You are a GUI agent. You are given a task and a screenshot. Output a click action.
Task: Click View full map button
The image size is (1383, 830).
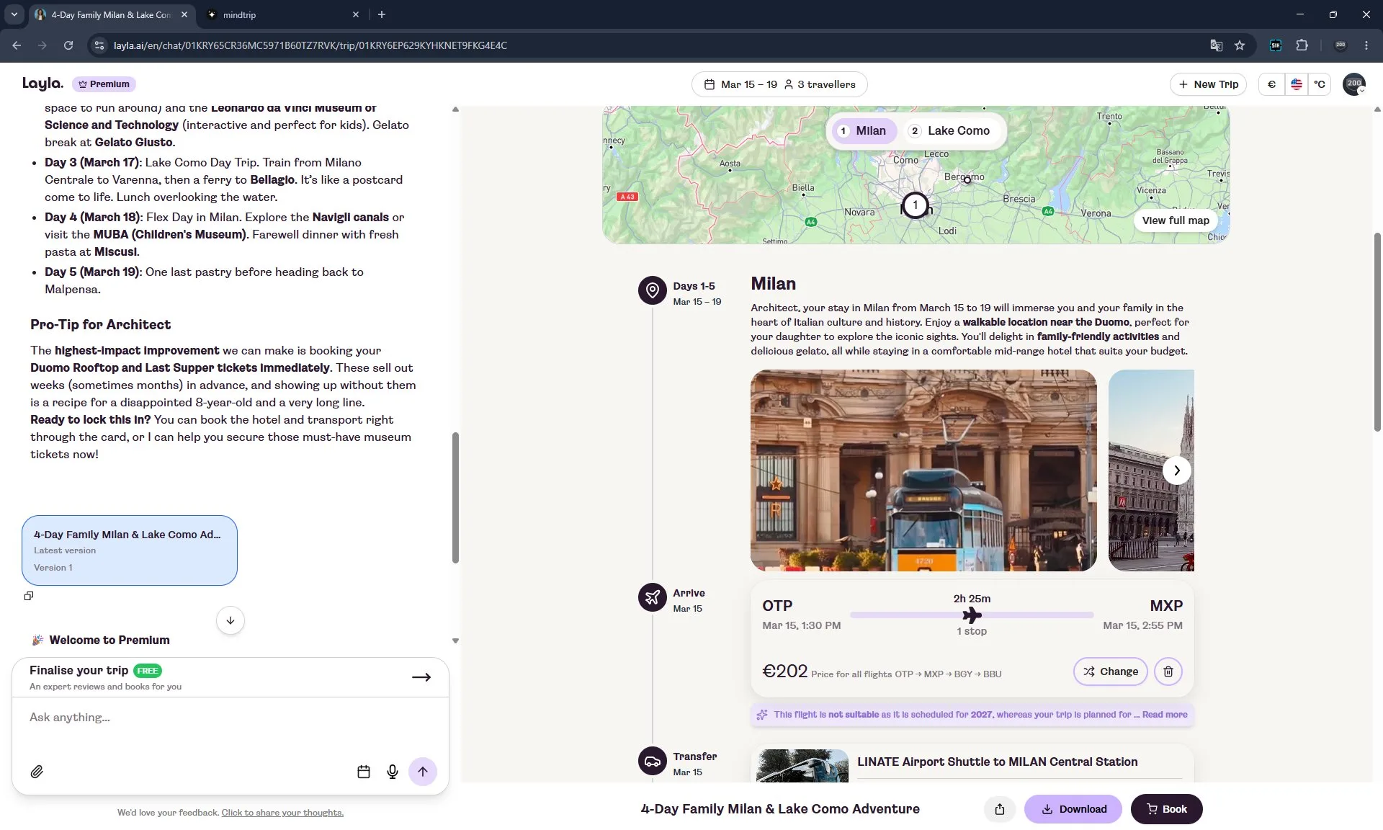1175,220
